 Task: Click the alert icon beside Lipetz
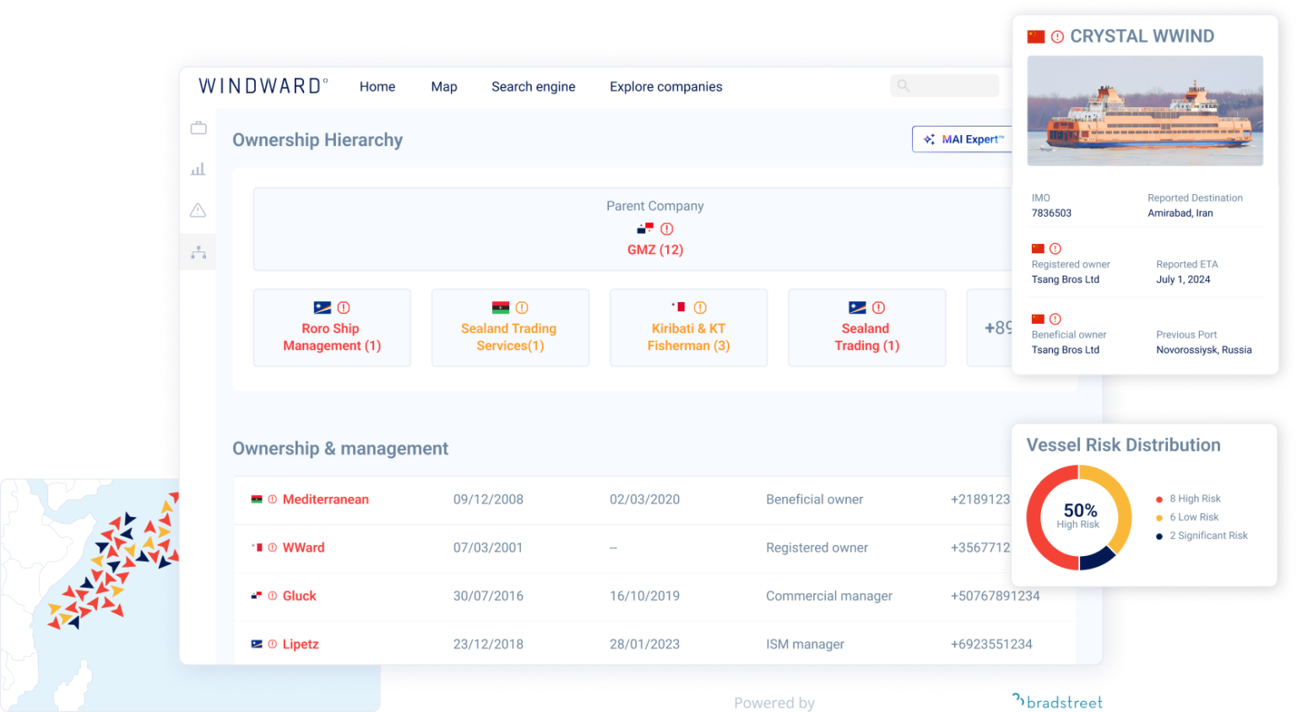(273, 644)
